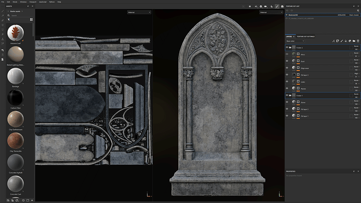The width and height of the screenshot is (361, 203).
Task: Open the Python menu
Action: (52, 2)
